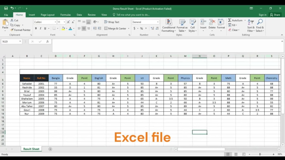Decrease font size with the small A

point(73,22)
